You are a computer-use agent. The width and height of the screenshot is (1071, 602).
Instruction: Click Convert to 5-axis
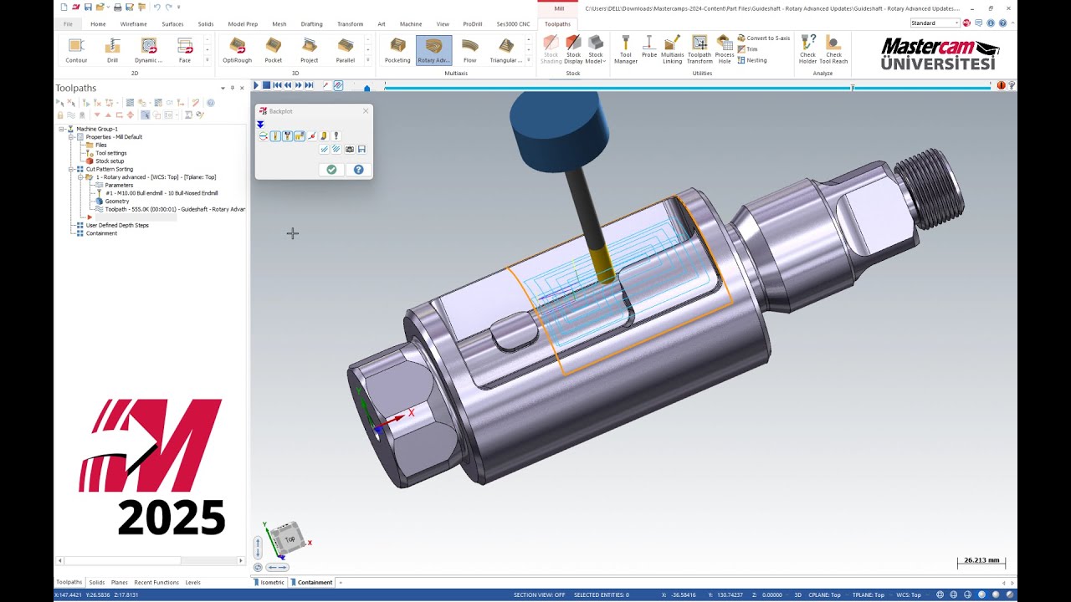[763, 38]
